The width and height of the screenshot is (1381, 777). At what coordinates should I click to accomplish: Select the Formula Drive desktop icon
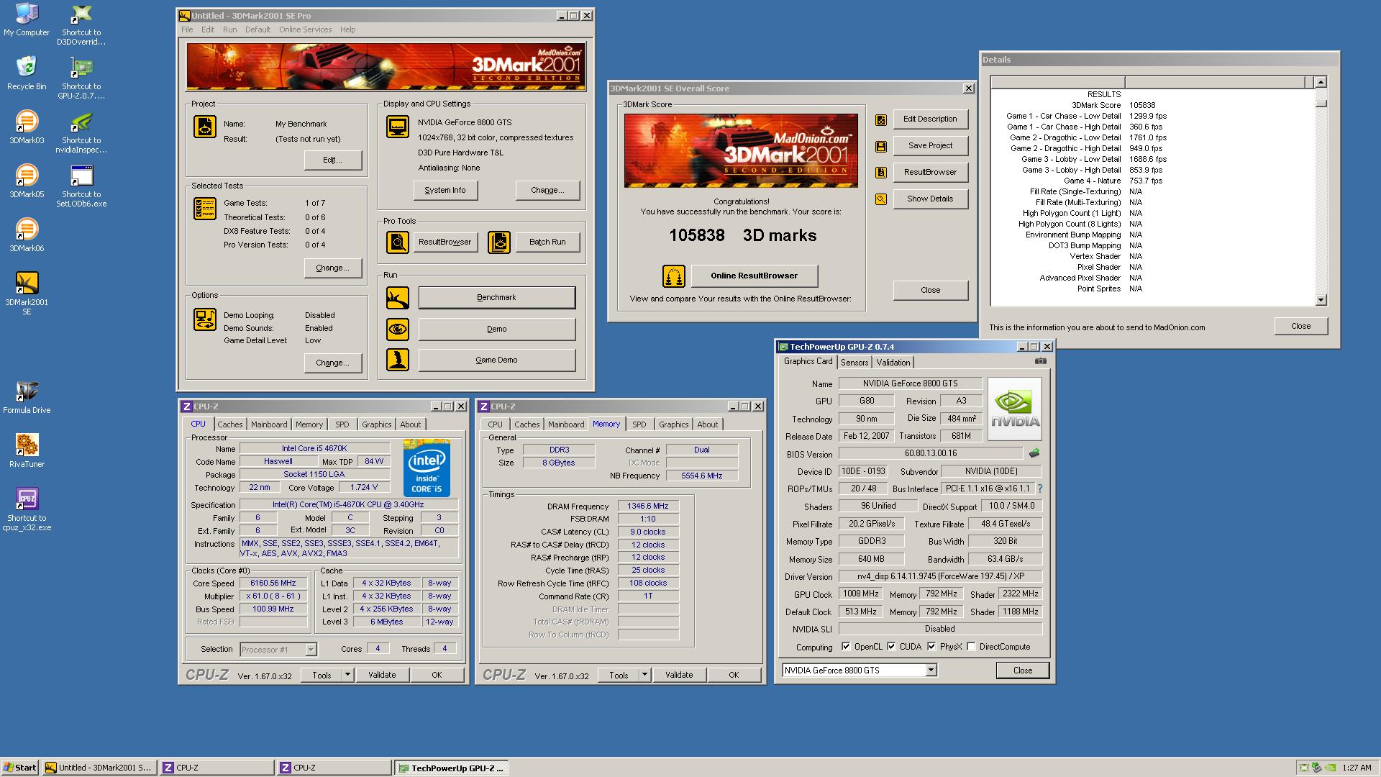click(x=27, y=397)
